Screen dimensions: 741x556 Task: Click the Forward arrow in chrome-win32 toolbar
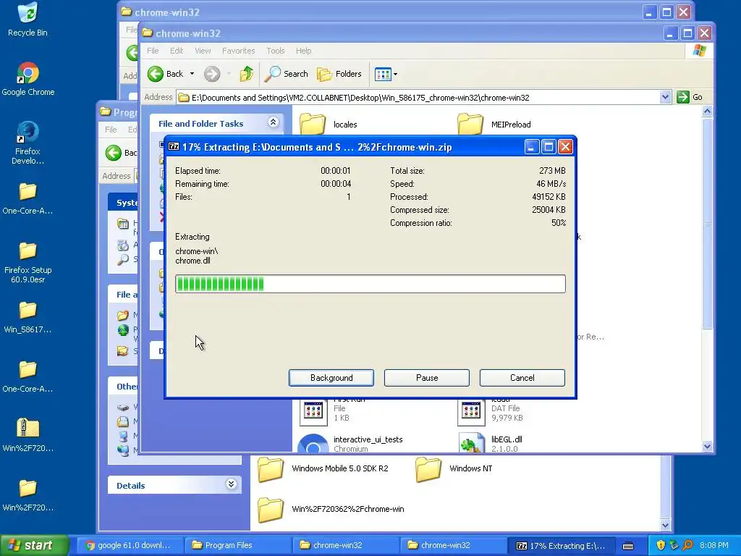pyautogui.click(x=212, y=74)
